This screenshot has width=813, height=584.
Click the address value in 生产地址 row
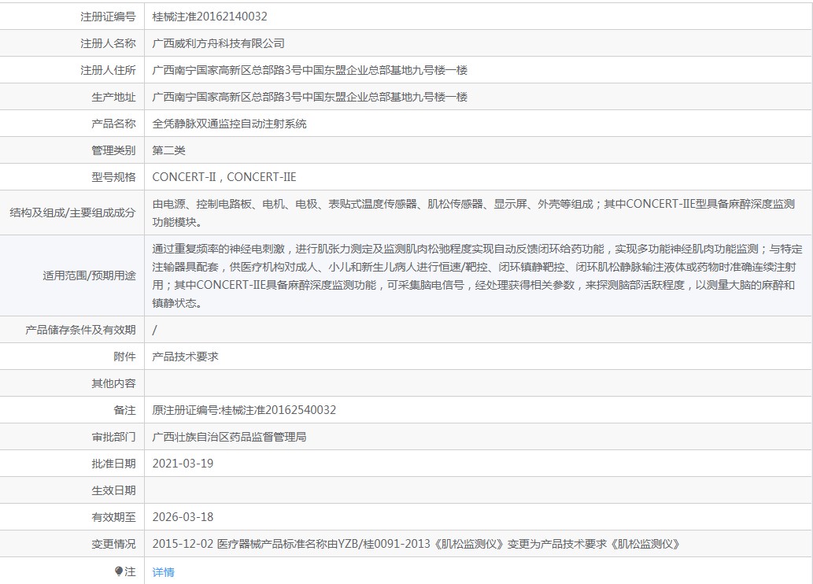tap(309, 97)
